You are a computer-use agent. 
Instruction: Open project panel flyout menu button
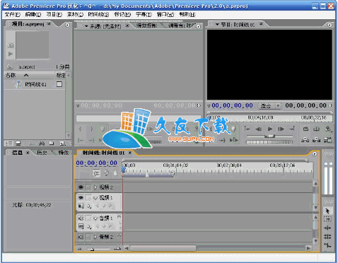[x=67, y=25]
